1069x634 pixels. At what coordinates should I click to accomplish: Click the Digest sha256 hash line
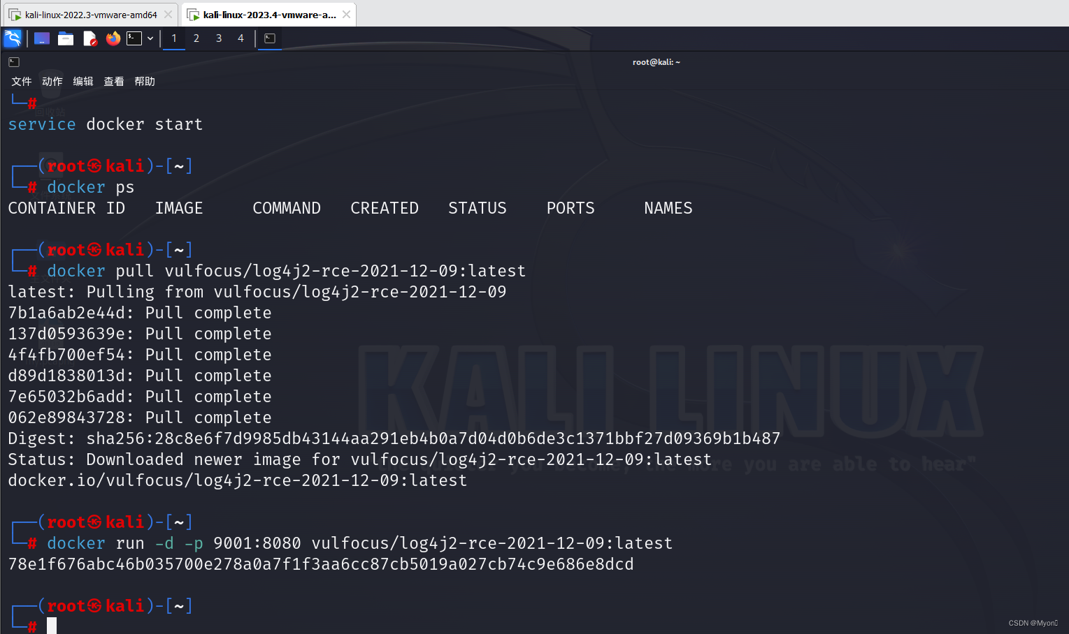[x=394, y=438]
